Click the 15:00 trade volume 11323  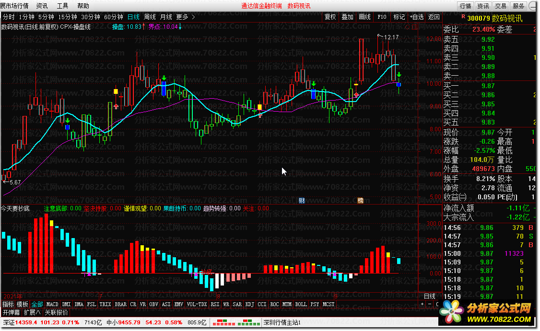[514, 253]
